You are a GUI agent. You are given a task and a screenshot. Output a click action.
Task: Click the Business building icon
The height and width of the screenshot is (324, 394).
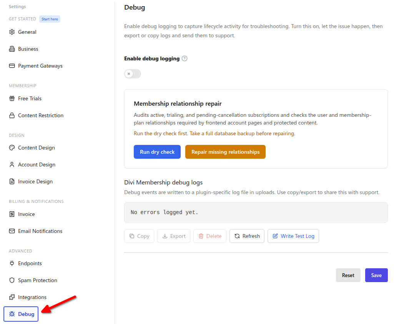12,49
